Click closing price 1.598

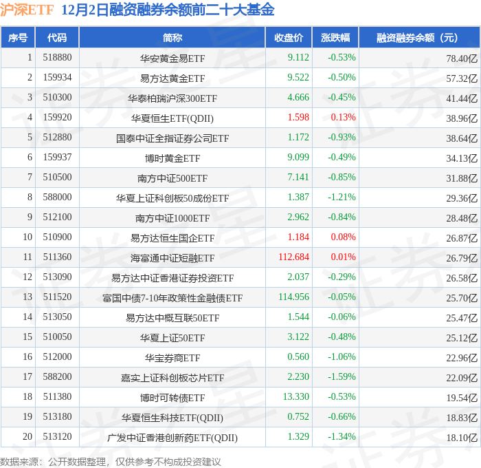pyautogui.click(x=298, y=118)
